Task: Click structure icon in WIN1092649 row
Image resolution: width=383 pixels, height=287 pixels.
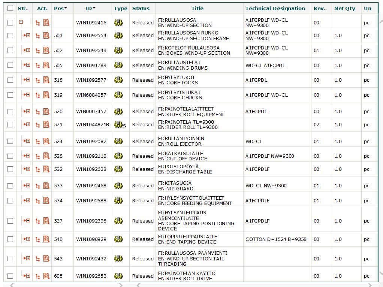Action: [37, 51]
